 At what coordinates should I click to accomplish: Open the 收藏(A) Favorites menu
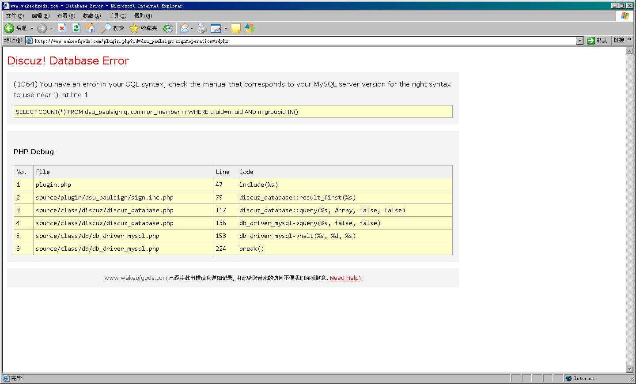pyautogui.click(x=92, y=16)
